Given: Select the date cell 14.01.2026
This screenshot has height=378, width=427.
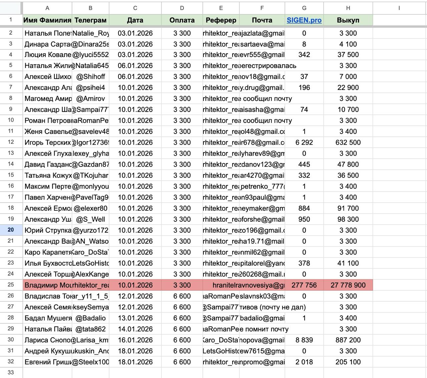Looking at the screenshot, I should [135, 329].
